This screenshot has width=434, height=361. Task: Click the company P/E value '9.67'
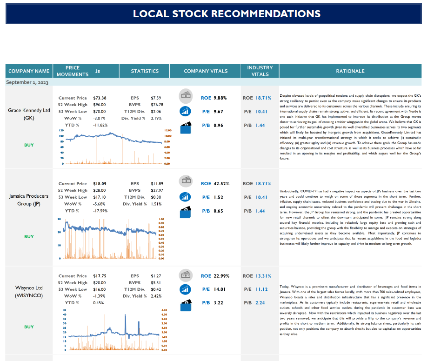click(x=218, y=112)
